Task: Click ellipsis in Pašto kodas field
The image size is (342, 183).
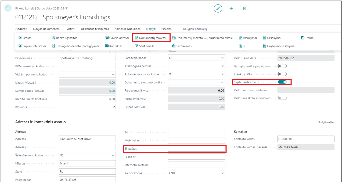Action: coord(113,180)
